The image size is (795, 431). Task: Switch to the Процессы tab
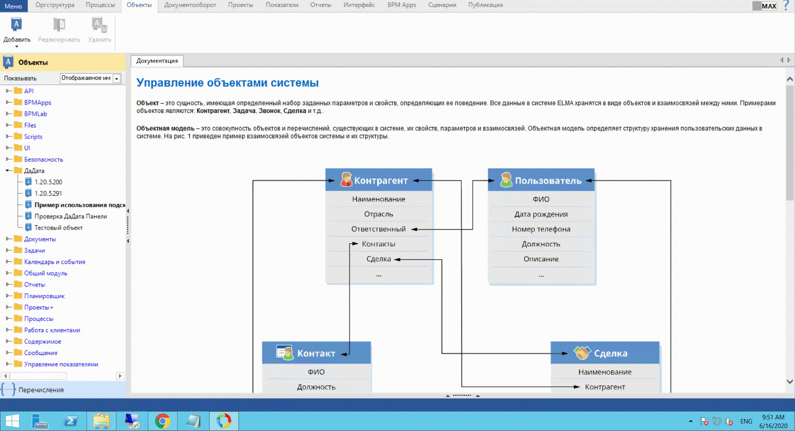click(x=100, y=5)
